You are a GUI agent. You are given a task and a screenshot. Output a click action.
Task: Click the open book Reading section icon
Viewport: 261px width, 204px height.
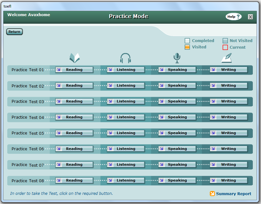coord(75,58)
